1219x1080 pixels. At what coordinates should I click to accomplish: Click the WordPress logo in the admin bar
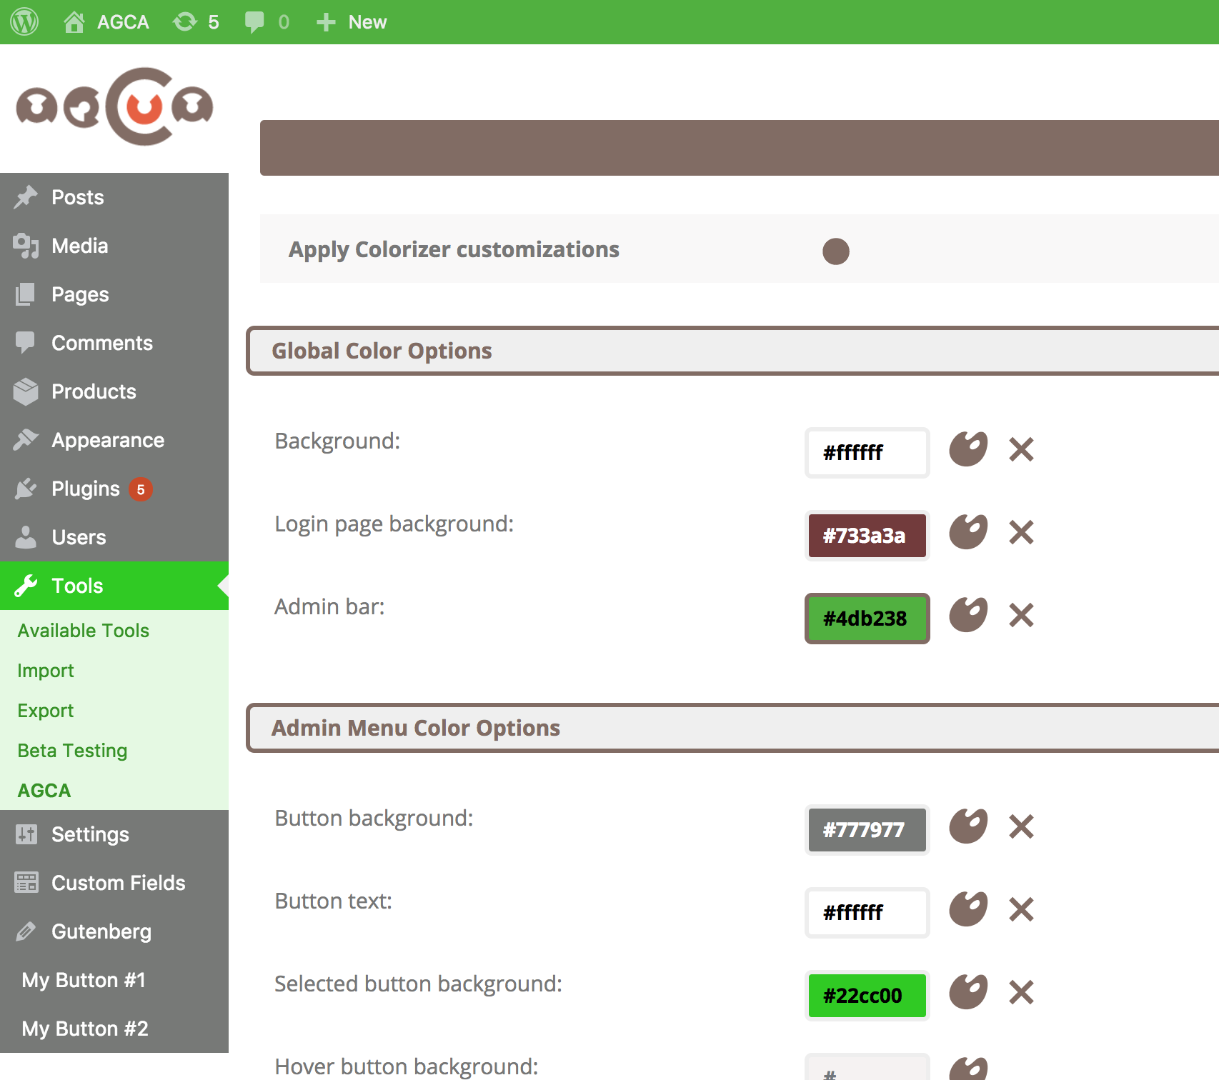24,21
